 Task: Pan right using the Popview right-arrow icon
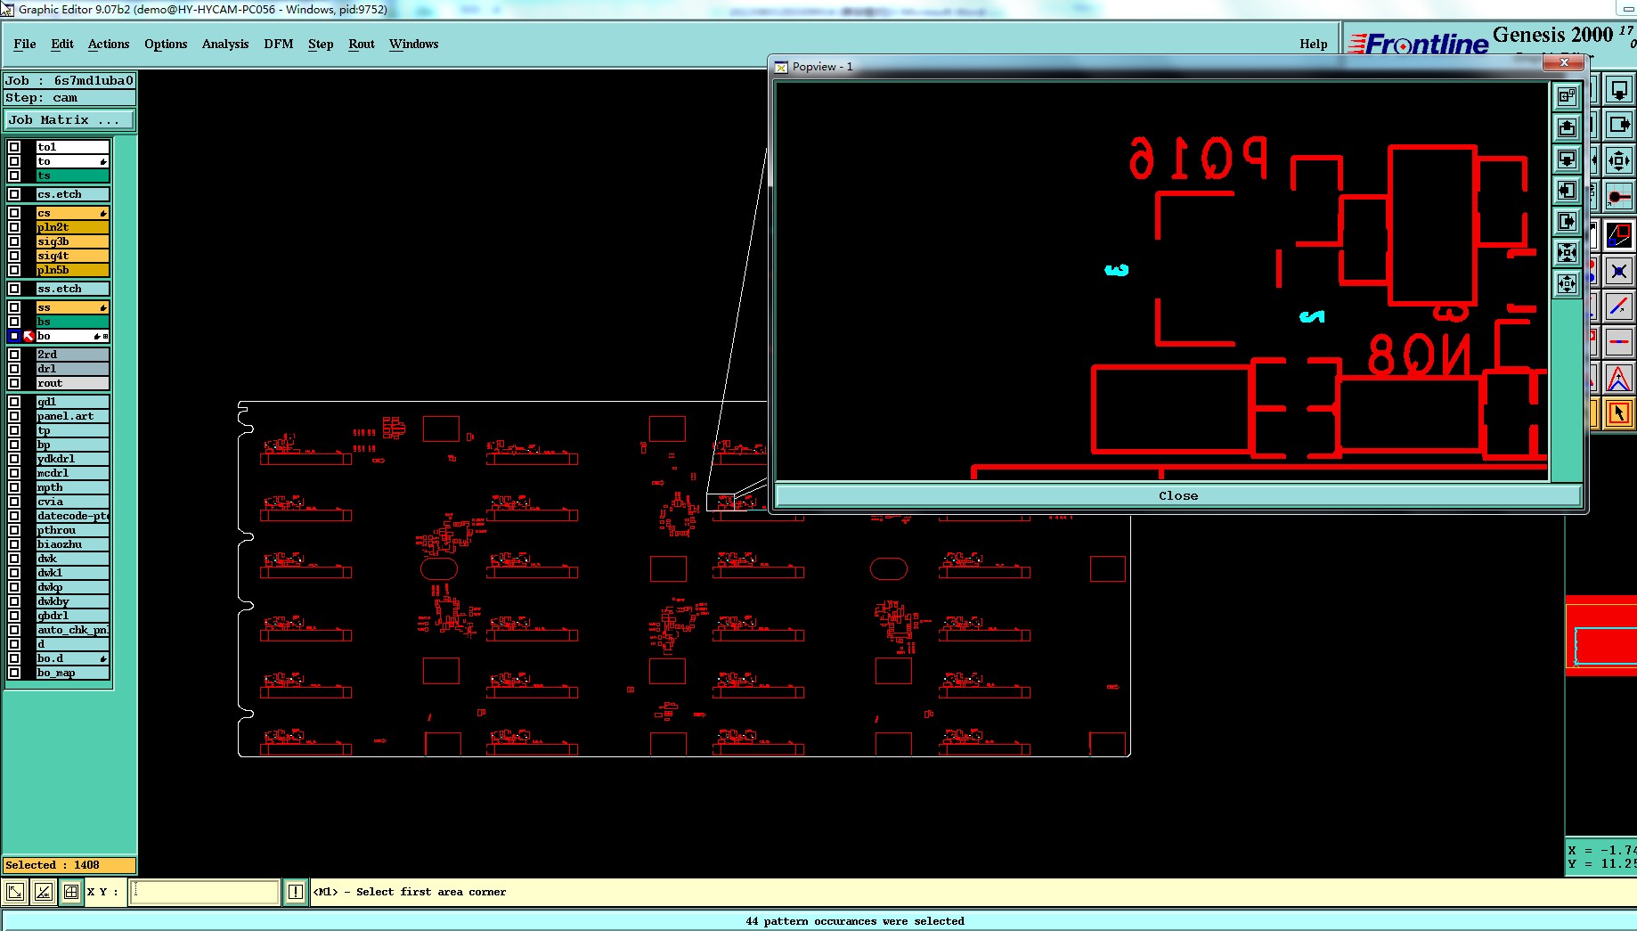click(x=1567, y=221)
